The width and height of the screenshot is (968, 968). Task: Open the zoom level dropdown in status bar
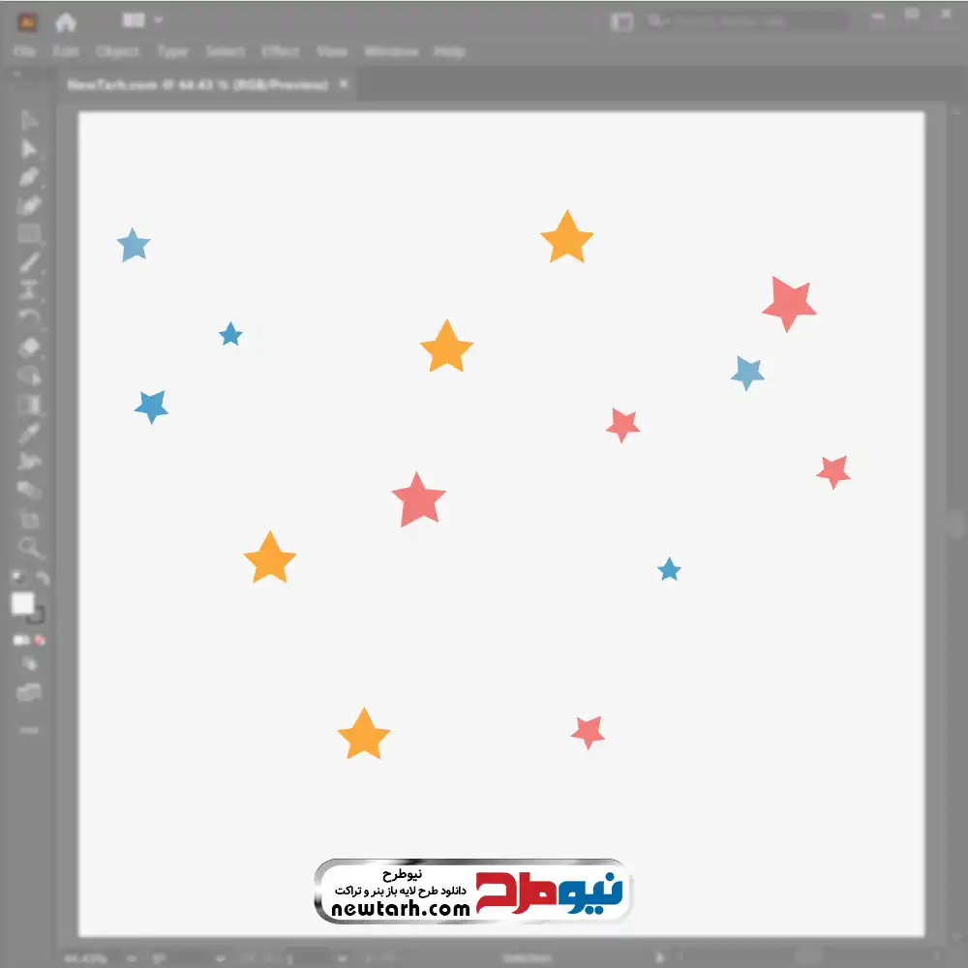pyautogui.click(x=131, y=958)
